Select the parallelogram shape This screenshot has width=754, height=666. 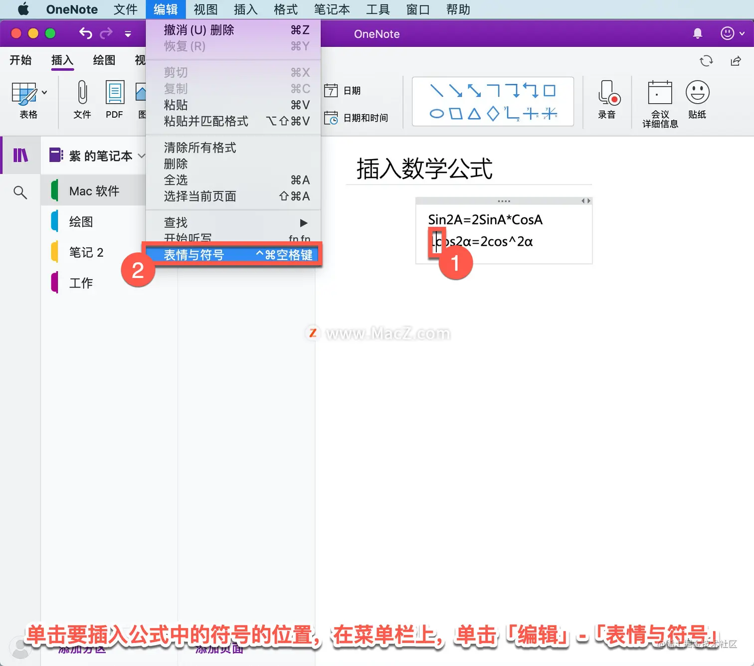455,114
